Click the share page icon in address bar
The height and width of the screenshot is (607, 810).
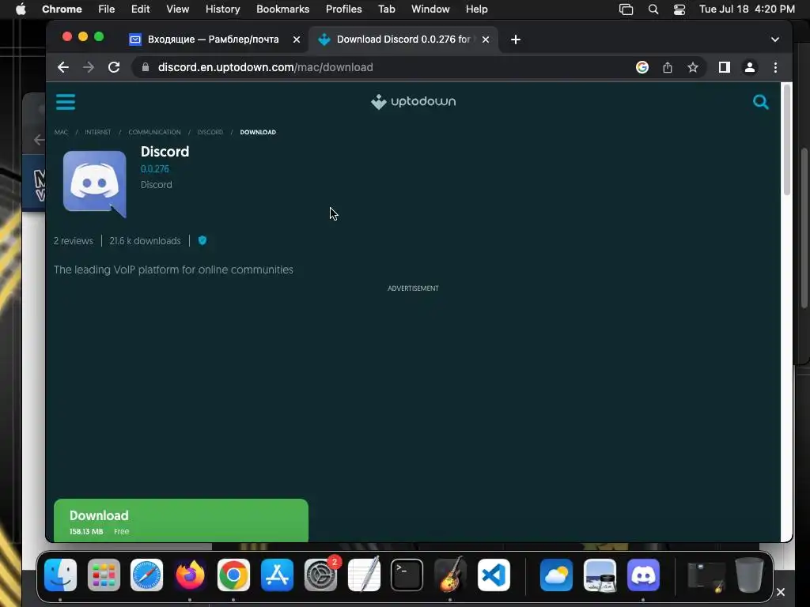point(668,67)
